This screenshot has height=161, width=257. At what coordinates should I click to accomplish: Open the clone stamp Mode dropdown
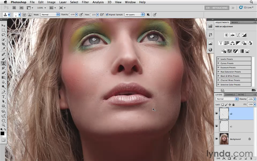coord(50,14)
